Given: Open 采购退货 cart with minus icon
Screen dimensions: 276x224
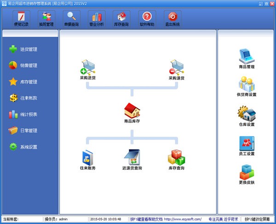Looking at the screenshot, I should tap(177, 69).
